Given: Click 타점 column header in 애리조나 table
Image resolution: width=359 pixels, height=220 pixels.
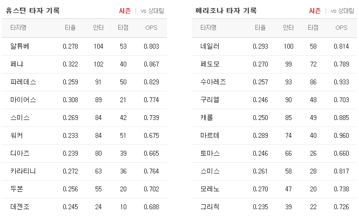Looking at the screenshot, I should [313, 28].
